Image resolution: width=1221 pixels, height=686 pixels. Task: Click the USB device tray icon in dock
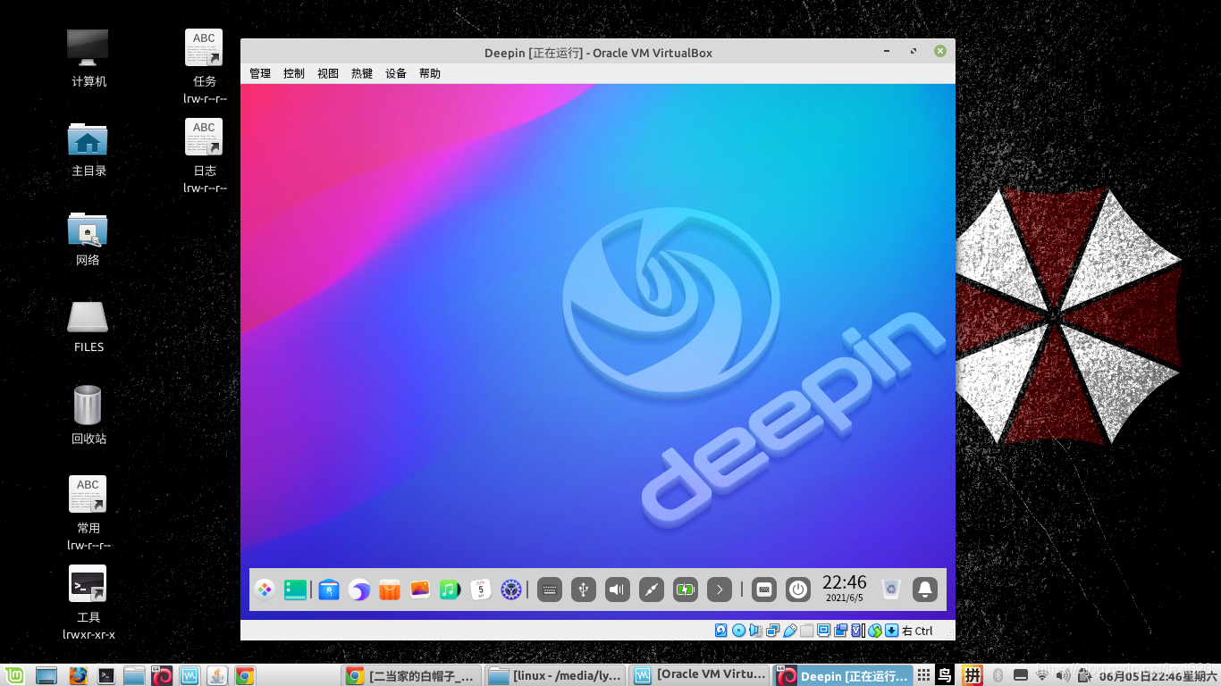584,590
